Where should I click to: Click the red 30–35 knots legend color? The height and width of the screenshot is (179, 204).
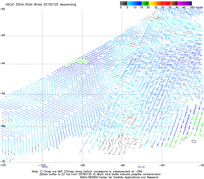[x=167, y=3]
